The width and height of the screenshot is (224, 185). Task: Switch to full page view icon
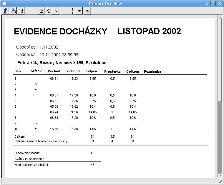[x=42, y=11]
